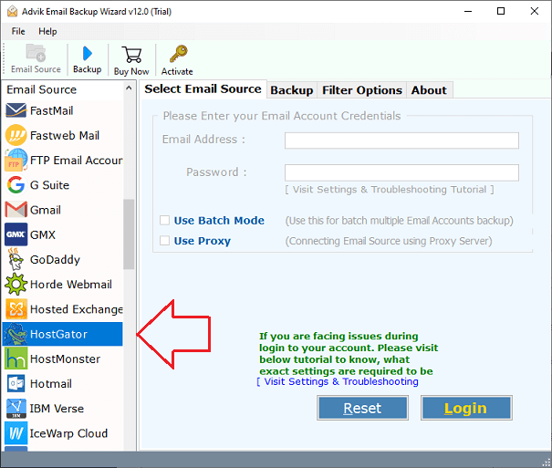
Task: Switch to the About tab
Action: point(429,90)
